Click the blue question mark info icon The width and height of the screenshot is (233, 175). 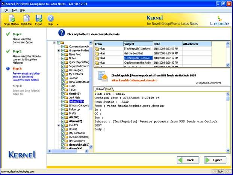coord(62,33)
